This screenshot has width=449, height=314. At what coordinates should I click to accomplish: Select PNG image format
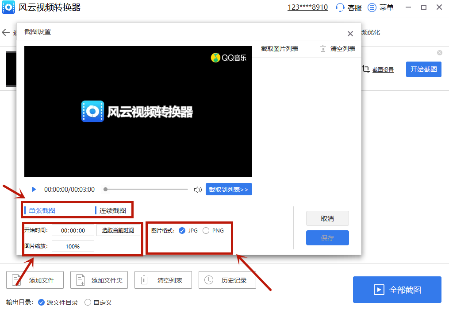[x=206, y=231]
